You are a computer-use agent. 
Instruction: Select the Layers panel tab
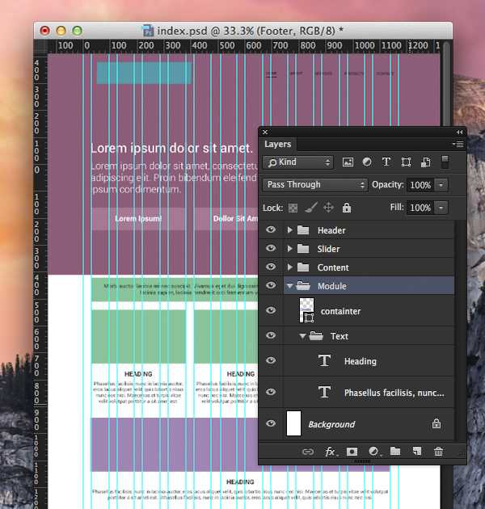tap(278, 144)
